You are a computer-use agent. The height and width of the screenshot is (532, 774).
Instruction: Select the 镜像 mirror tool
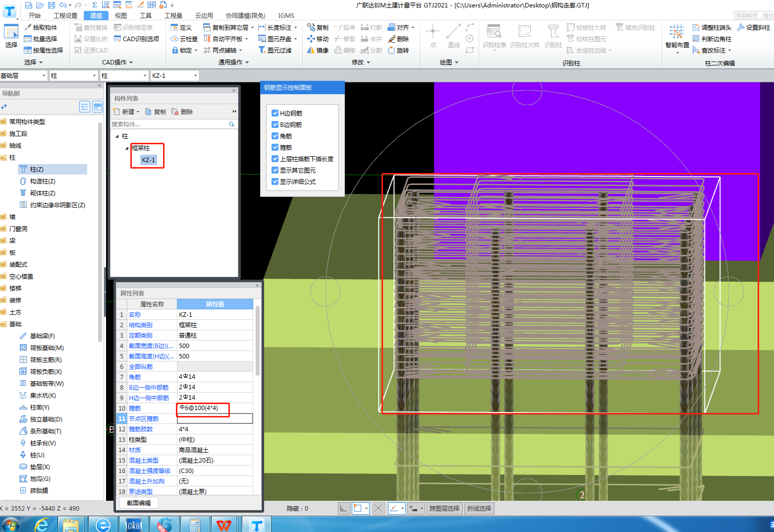pyautogui.click(x=318, y=50)
